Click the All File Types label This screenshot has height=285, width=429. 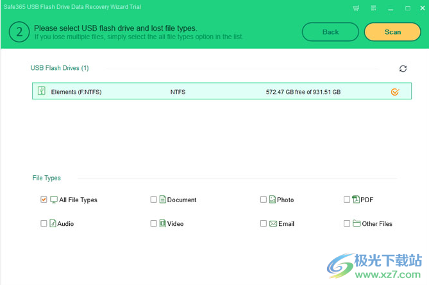coord(78,200)
